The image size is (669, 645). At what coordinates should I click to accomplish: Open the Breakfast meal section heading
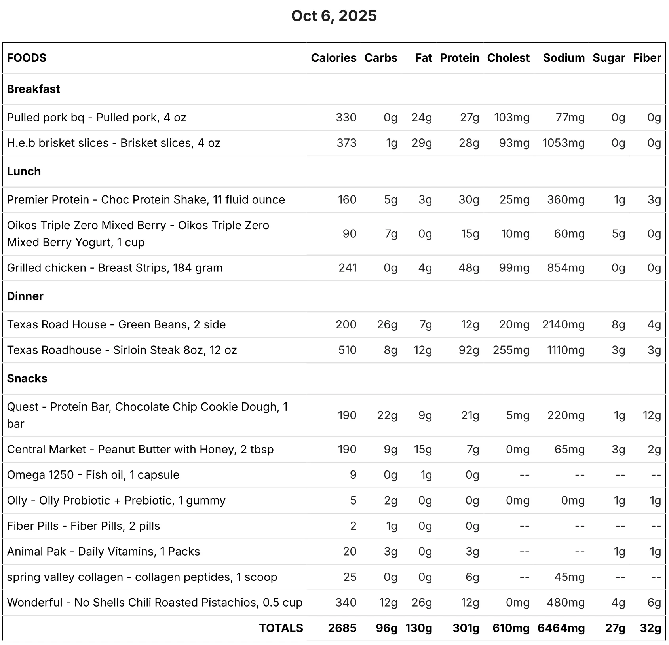click(33, 89)
